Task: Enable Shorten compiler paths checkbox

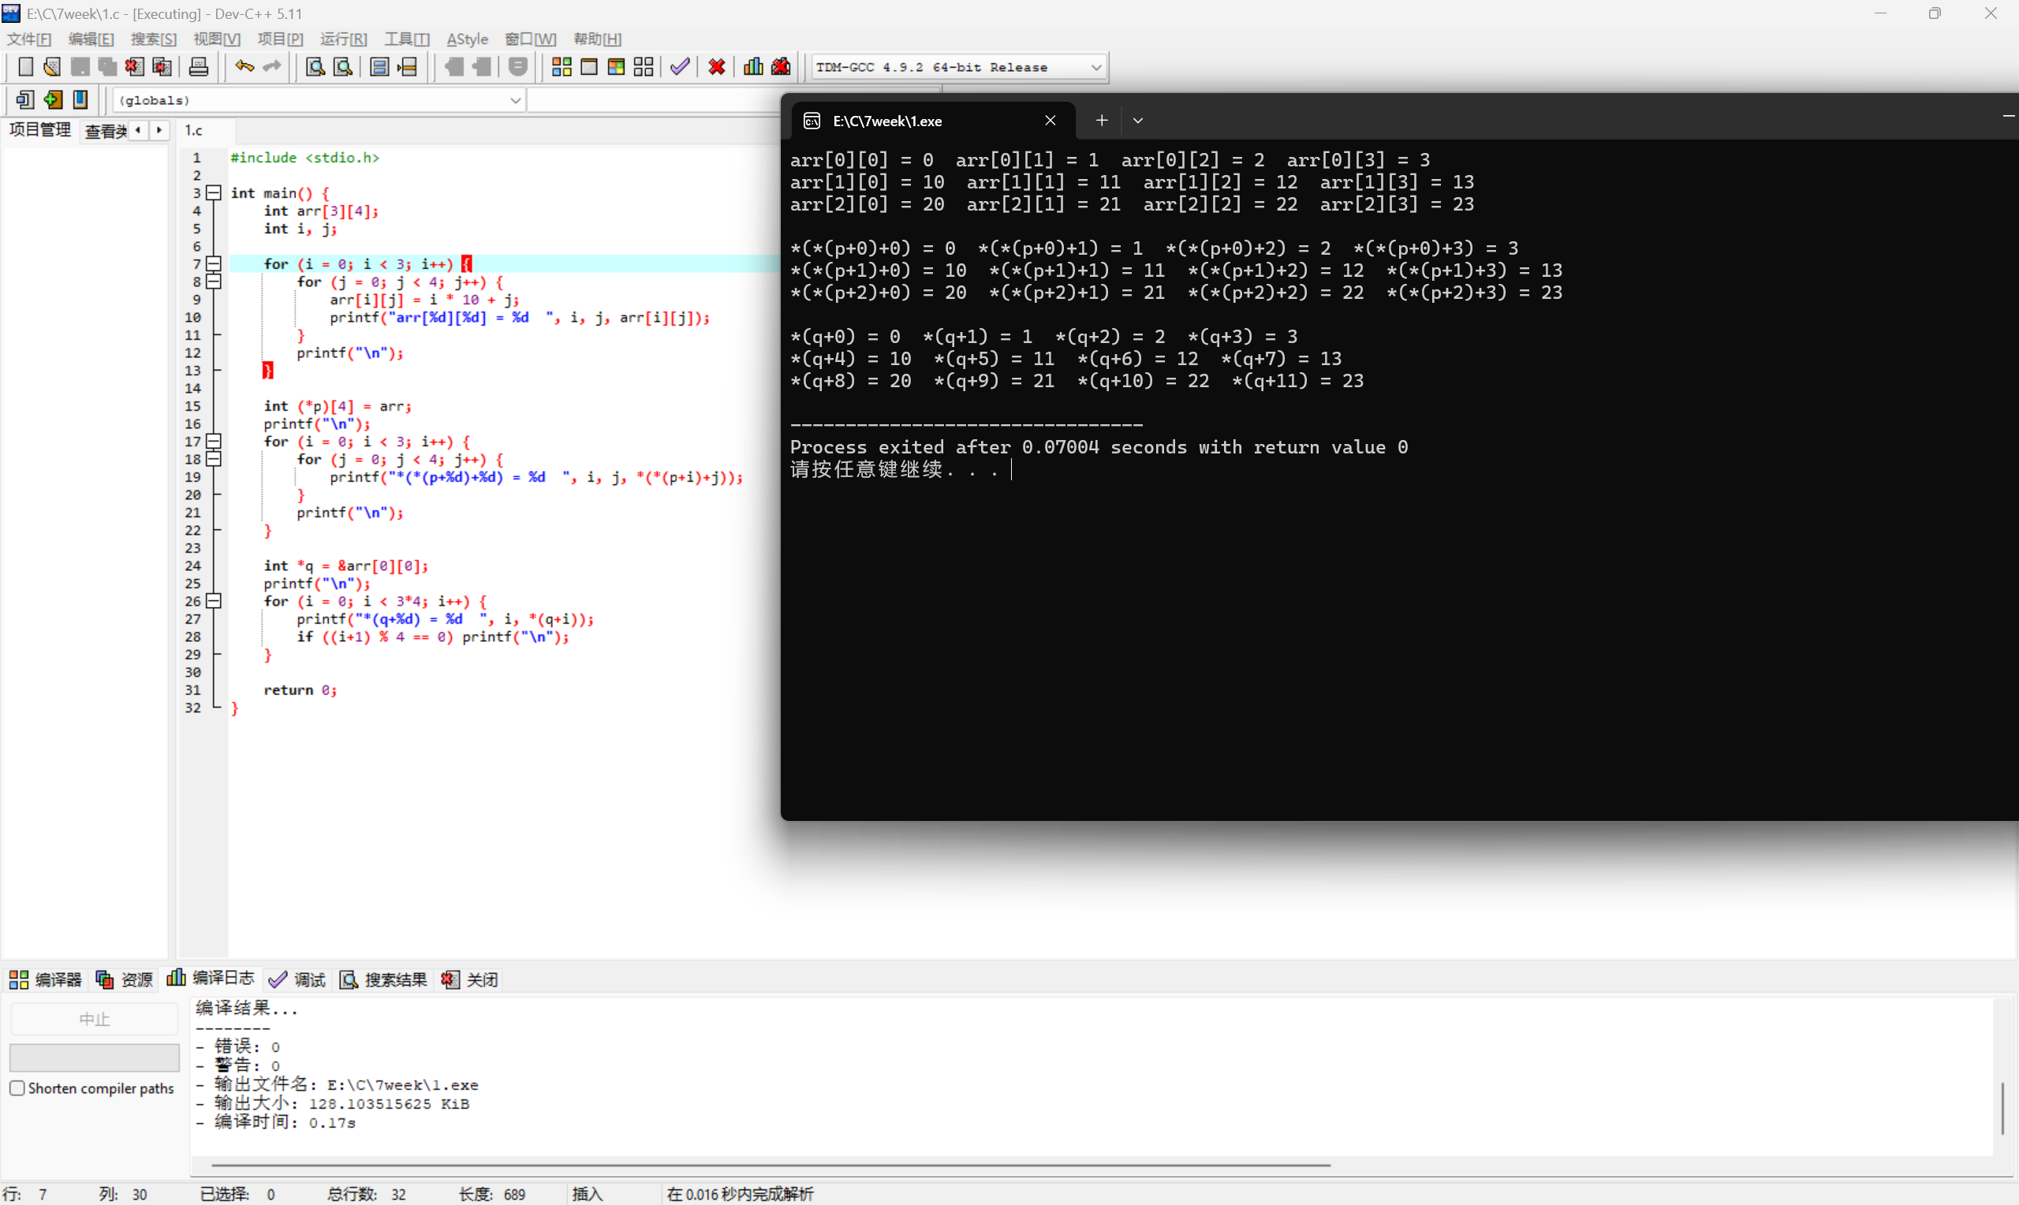Action: tap(17, 1088)
